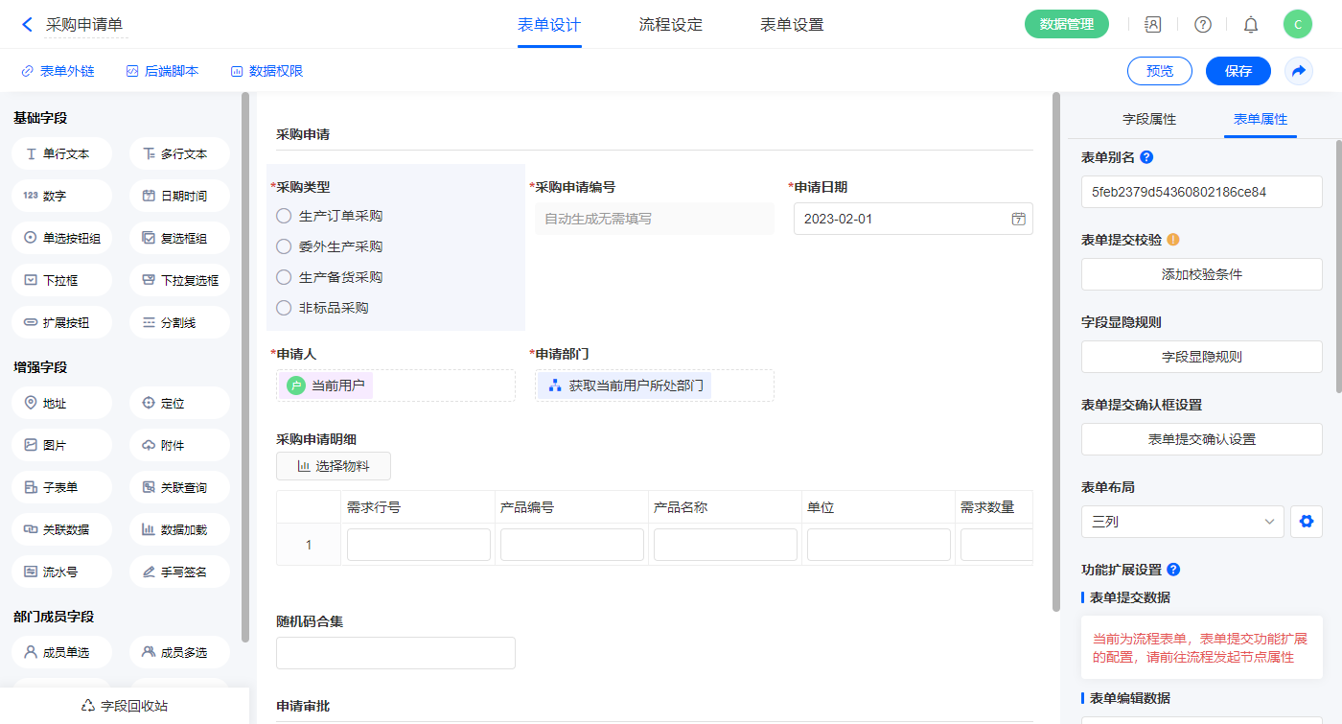The width and height of the screenshot is (1342, 724).
Task: Click the back arrow beside 采购申请单
Action: tap(27, 25)
